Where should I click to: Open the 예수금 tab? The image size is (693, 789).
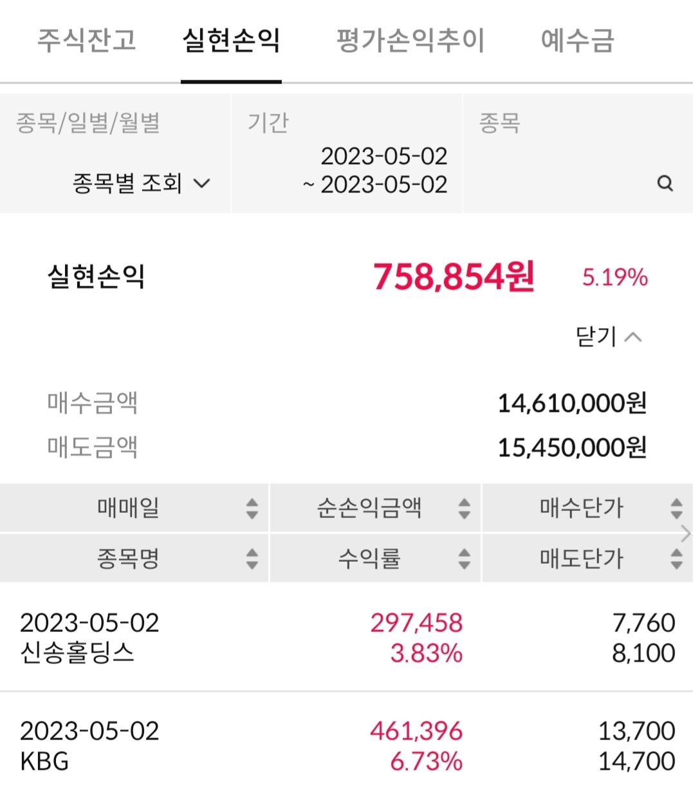coord(578,40)
